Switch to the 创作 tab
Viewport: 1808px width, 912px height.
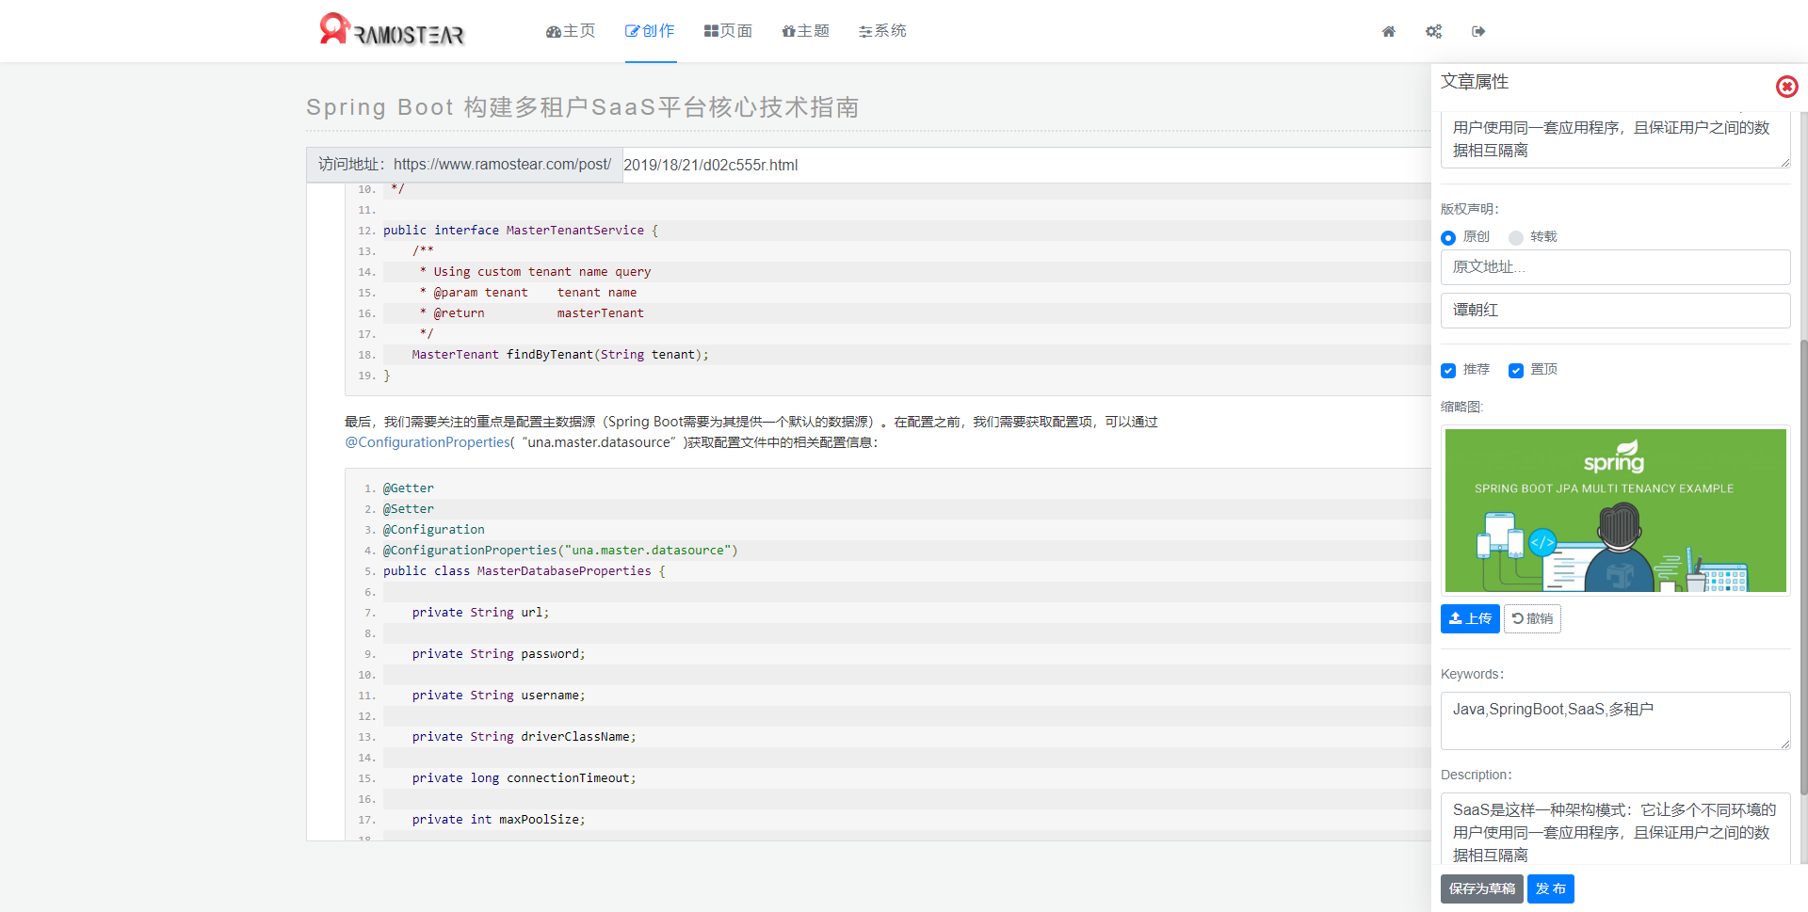pyautogui.click(x=651, y=31)
